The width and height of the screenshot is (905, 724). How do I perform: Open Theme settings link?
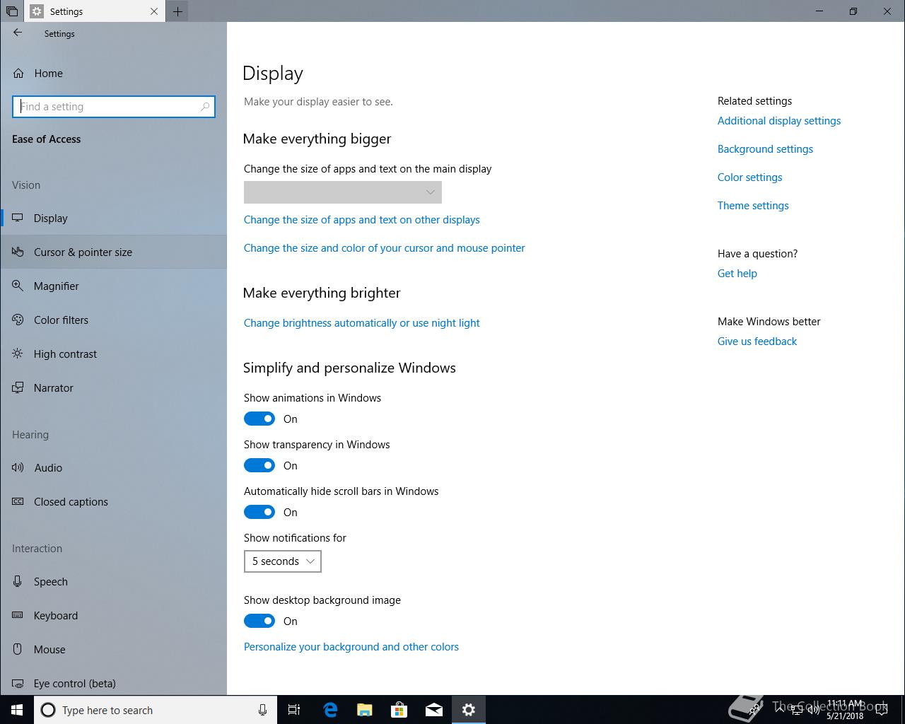(x=753, y=206)
